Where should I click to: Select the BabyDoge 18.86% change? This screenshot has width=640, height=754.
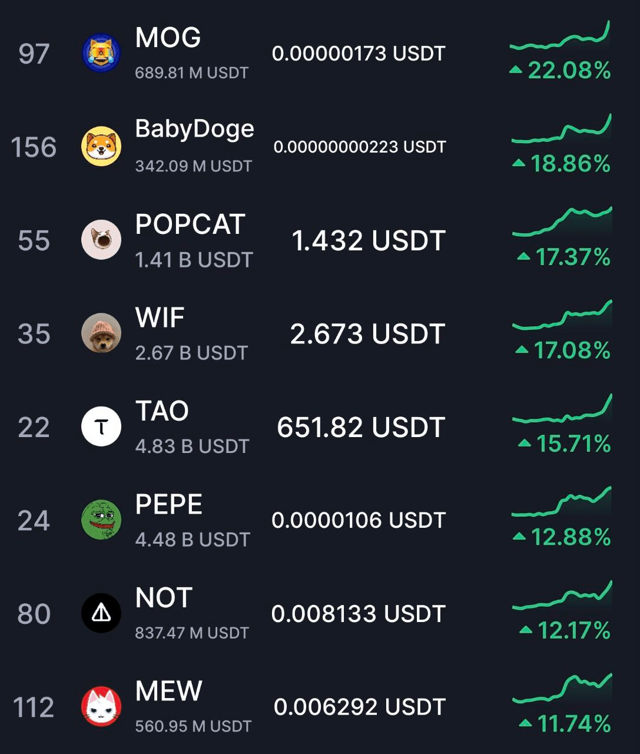pyautogui.click(x=562, y=164)
